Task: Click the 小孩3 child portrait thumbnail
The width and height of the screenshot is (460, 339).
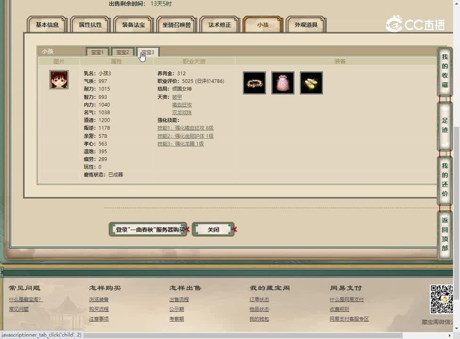Action: pyautogui.click(x=58, y=79)
